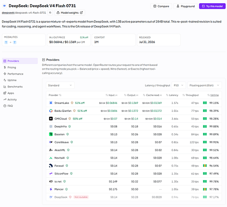Sort the table by Throughput column
The width and height of the screenshot is (227, 207).
coord(190,95)
